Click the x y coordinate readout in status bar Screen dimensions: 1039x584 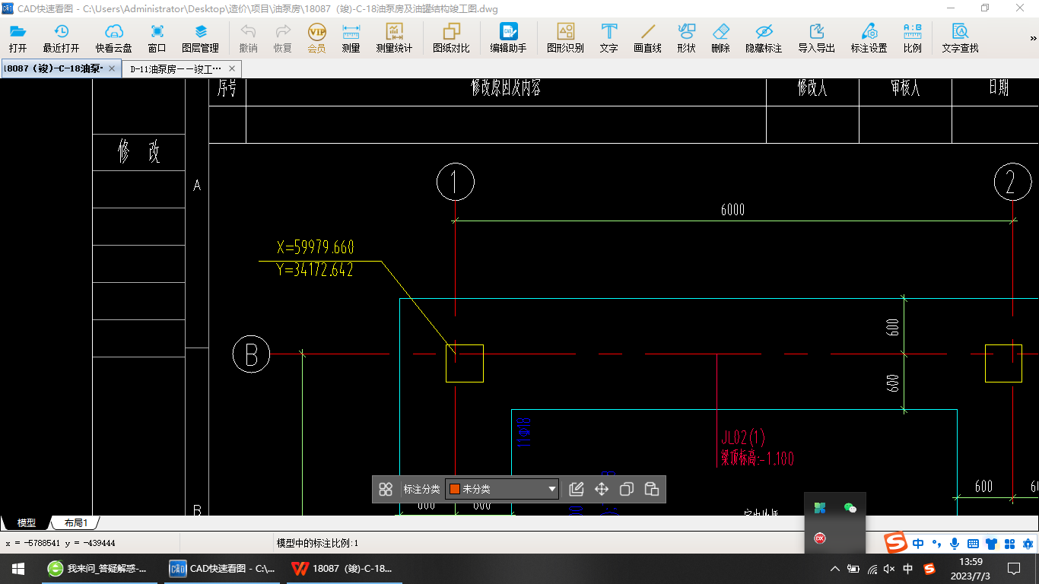click(60, 543)
